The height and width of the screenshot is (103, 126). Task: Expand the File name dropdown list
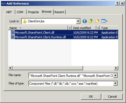click(115, 76)
